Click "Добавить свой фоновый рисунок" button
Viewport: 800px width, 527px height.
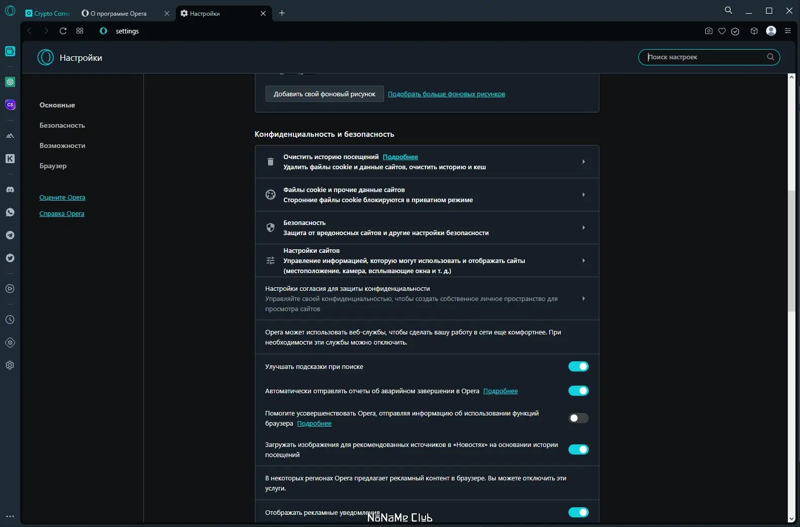tap(324, 94)
